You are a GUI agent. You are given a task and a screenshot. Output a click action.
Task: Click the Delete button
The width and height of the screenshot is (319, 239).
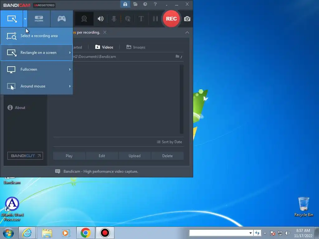(x=167, y=156)
